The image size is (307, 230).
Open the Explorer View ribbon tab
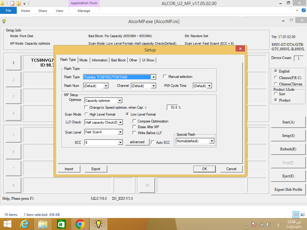[x=60, y=11]
